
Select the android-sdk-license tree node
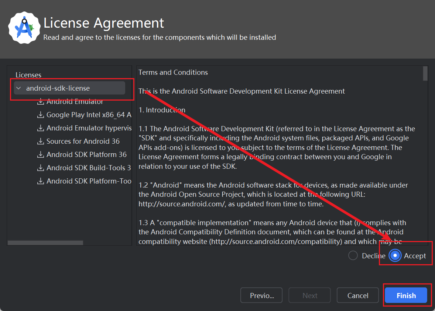69,88
